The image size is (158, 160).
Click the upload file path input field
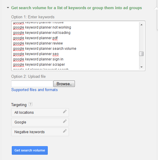tap(32, 84)
